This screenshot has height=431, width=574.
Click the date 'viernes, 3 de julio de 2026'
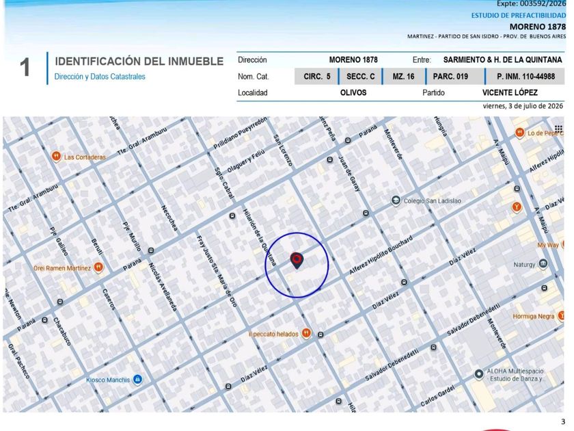523,106
